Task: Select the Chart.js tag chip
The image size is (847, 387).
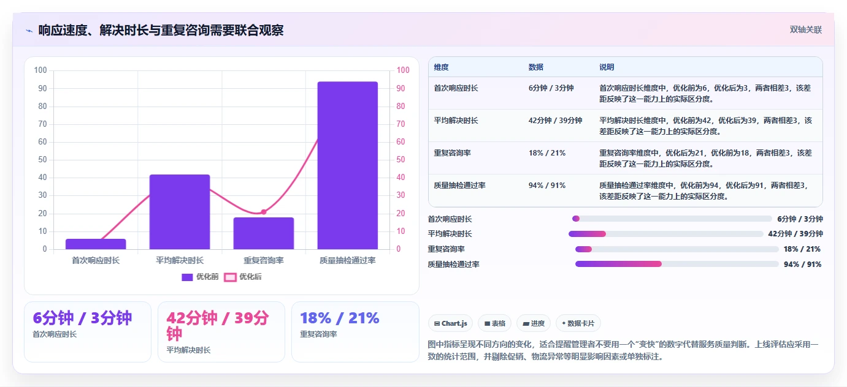Action: tap(450, 323)
